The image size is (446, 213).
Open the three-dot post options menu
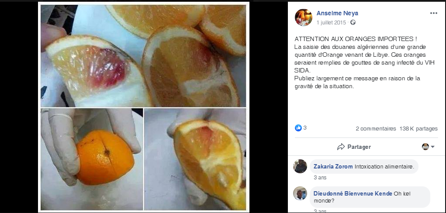[x=433, y=13]
